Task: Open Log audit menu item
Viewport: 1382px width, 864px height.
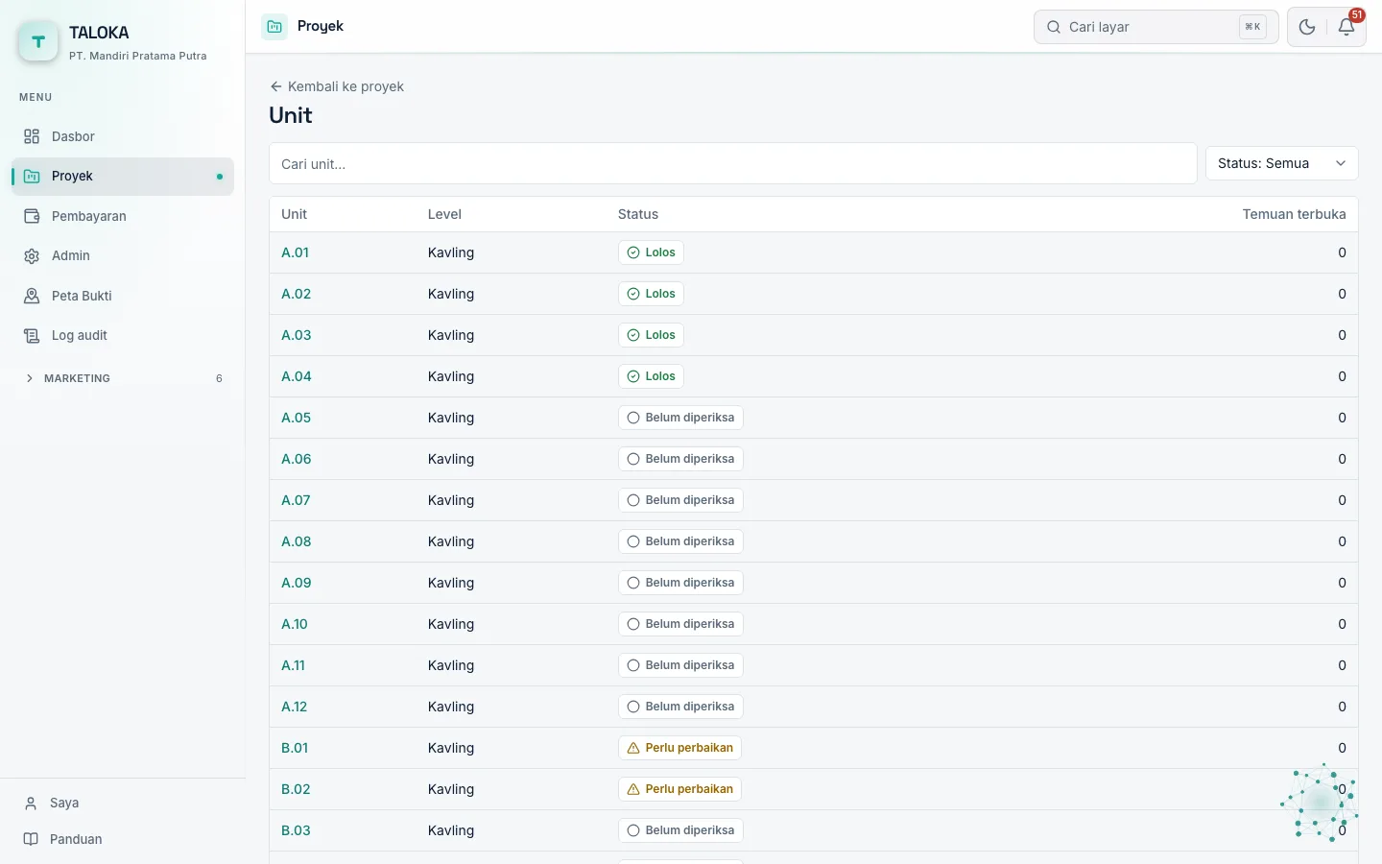Action: coord(123,335)
